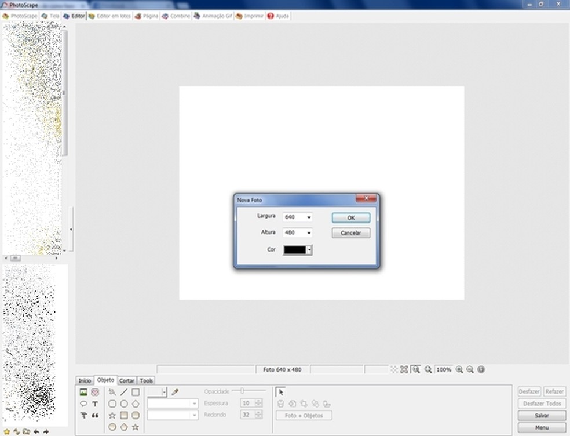
Task: Click the Opacidade slider handle
Action: pos(242,391)
